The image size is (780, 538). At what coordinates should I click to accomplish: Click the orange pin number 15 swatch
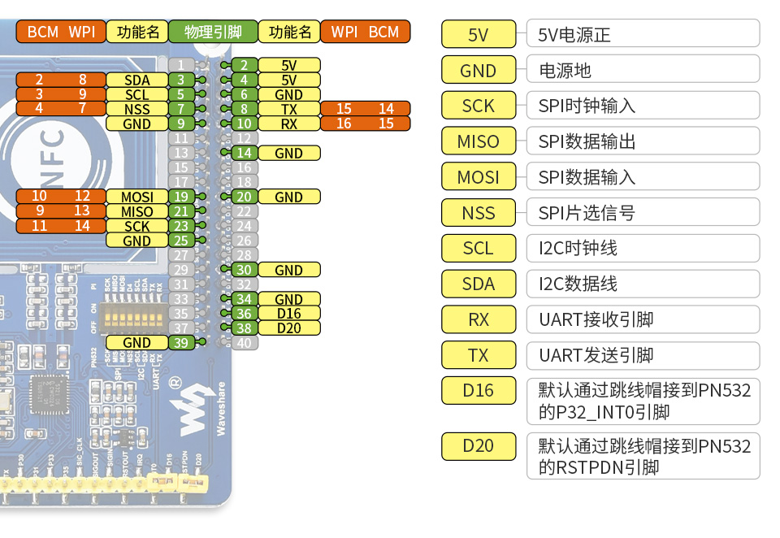tap(344, 108)
